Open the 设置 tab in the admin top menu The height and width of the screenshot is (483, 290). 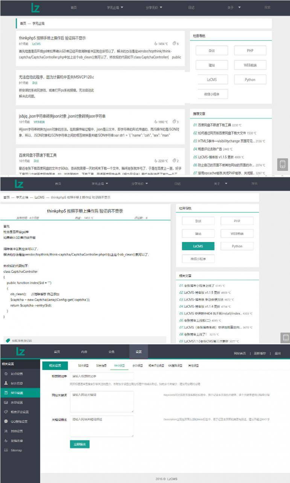click(x=138, y=352)
